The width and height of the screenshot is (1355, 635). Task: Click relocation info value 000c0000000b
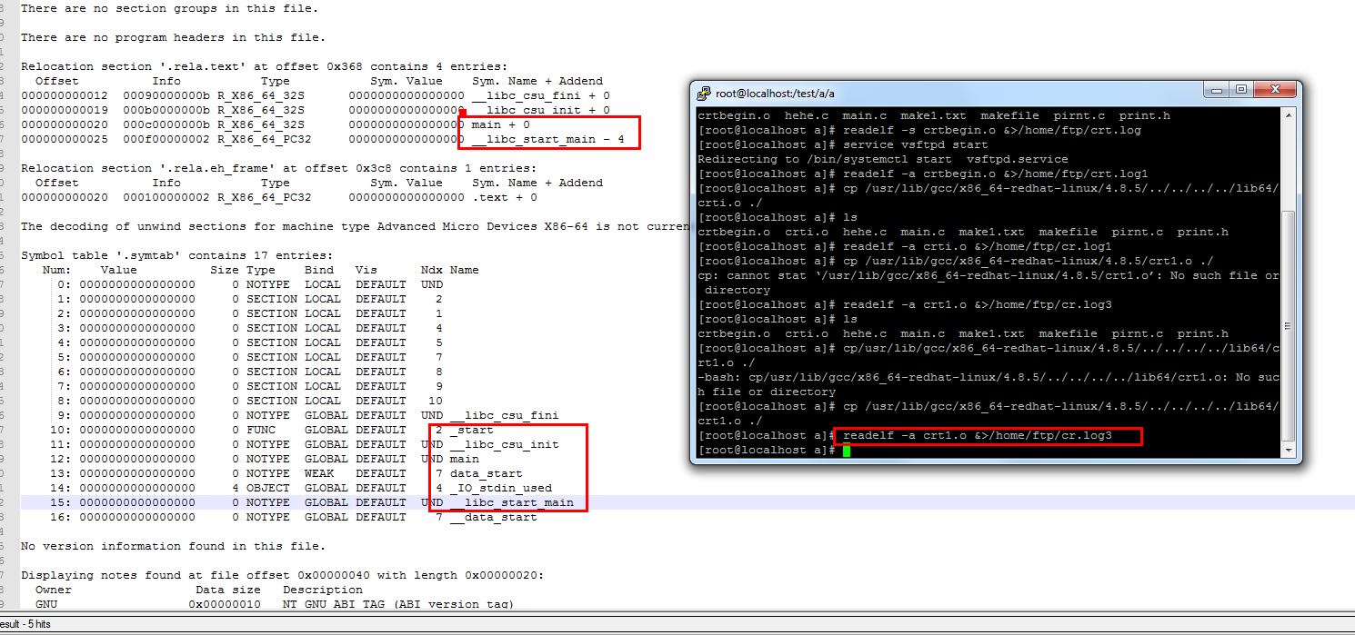166,124
